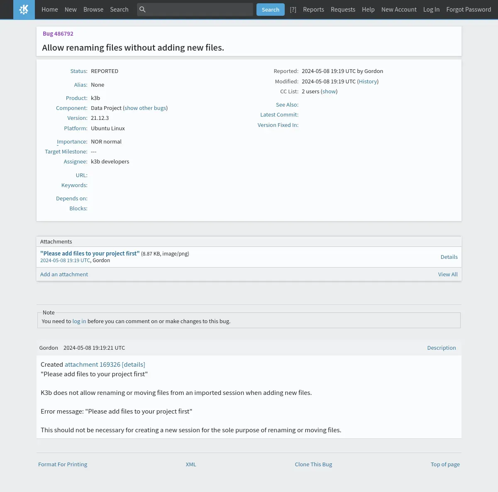
Task: Open the Home menu item
Action: [x=50, y=9]
